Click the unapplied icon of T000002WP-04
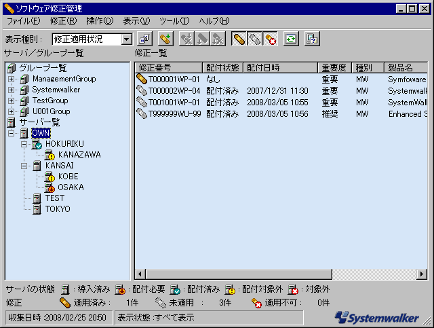 click(x=142, y=91)
